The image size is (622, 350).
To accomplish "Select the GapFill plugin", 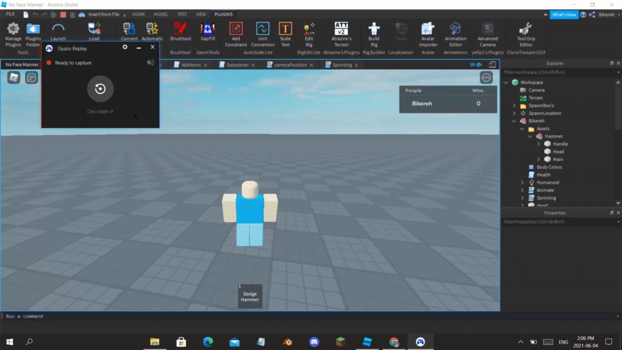I will (x=208, y=32).
